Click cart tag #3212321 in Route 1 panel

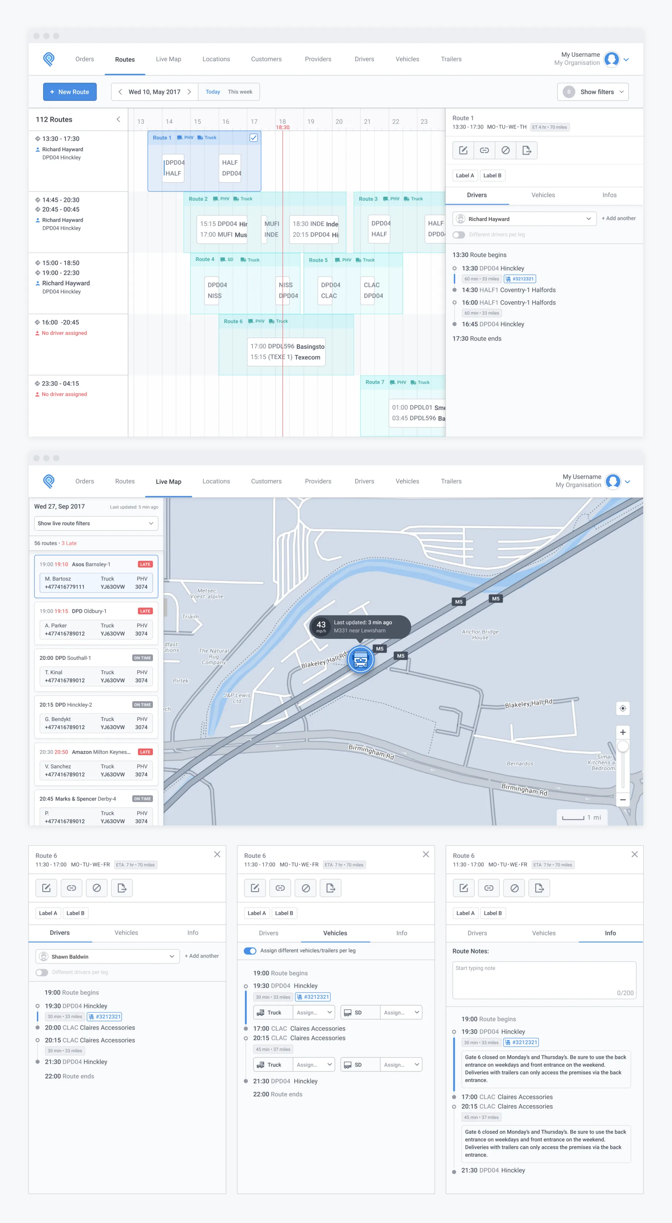tap(520, 279)
